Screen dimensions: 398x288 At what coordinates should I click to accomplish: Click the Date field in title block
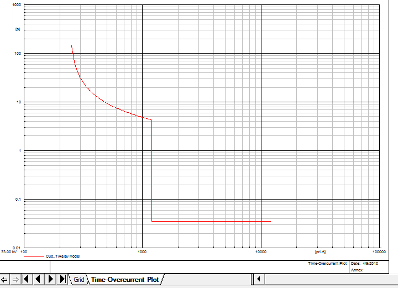(x=363, y=264)
